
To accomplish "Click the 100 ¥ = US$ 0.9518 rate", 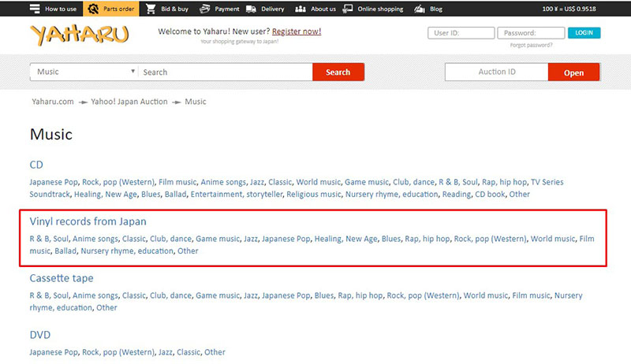I will [x=569, y=9].
